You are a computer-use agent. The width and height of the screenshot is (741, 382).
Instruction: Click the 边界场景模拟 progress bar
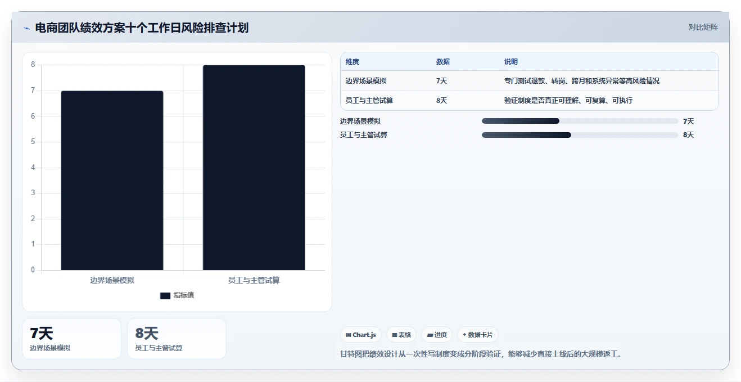(x=580, y=121)
